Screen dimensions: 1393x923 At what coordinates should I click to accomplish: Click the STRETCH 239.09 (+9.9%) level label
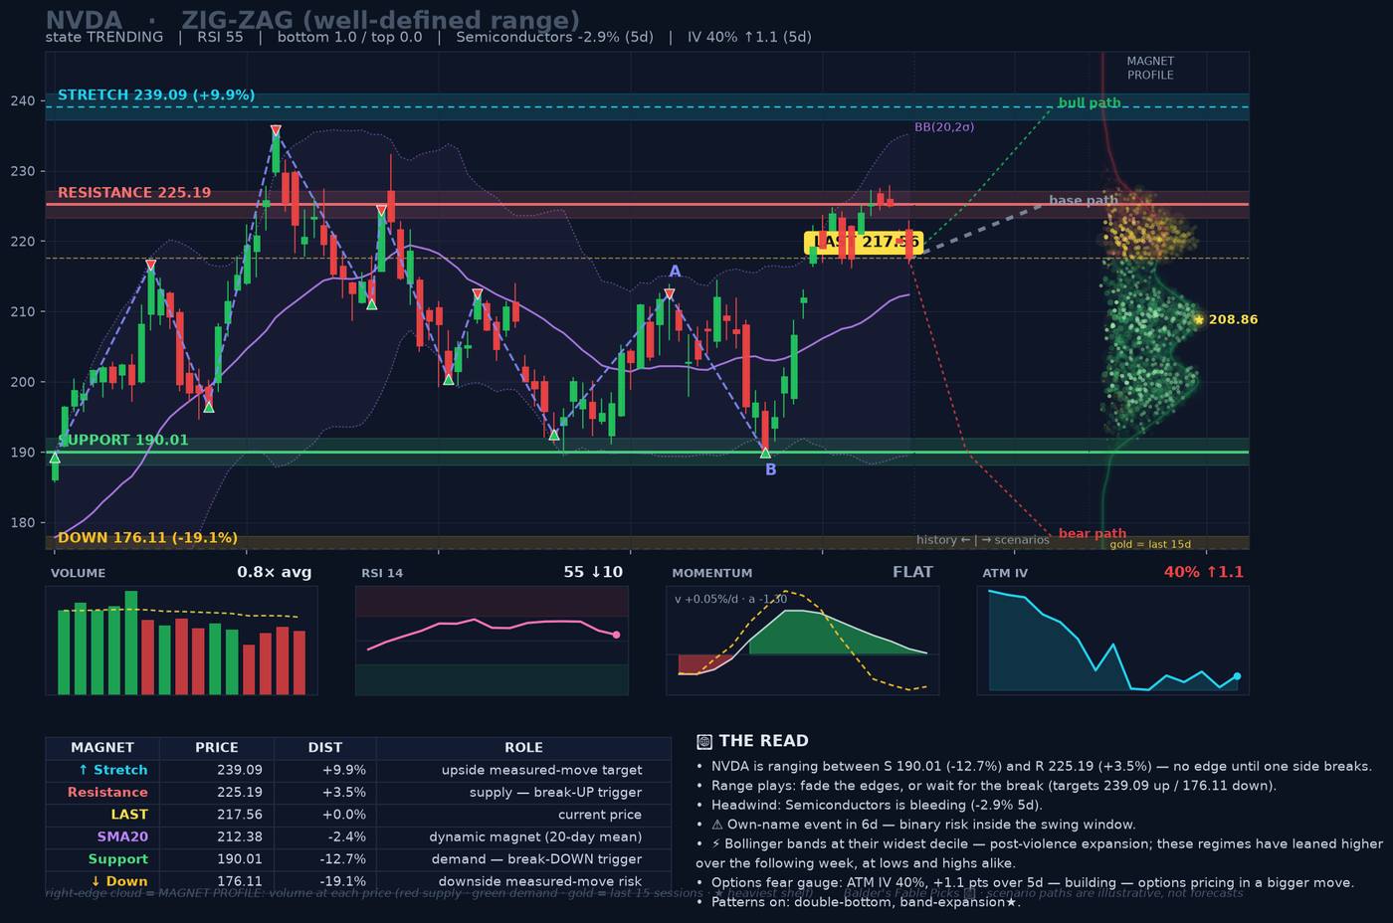156,95
